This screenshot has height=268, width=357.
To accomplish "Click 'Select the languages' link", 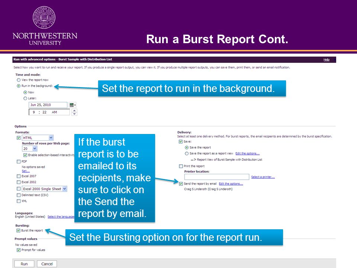I will (x=61, y=217).
